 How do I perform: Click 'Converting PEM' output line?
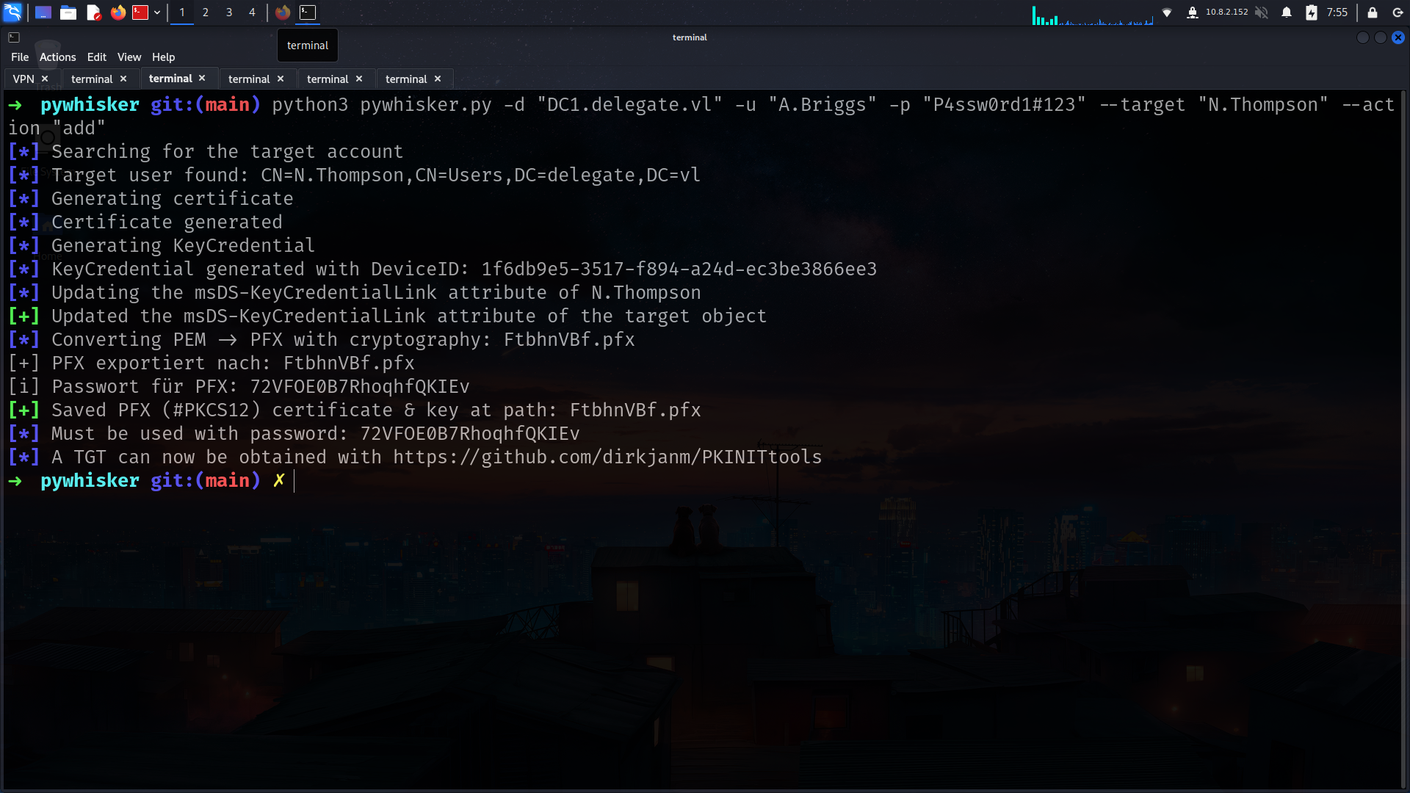pos(322,339)
